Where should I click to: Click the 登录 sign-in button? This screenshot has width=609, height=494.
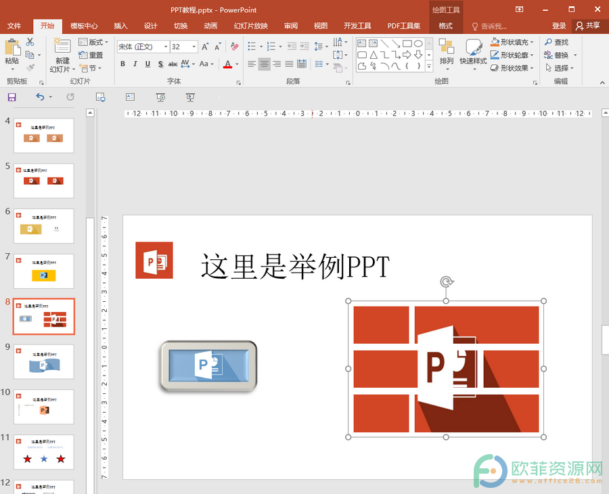[x=559, y=26]
